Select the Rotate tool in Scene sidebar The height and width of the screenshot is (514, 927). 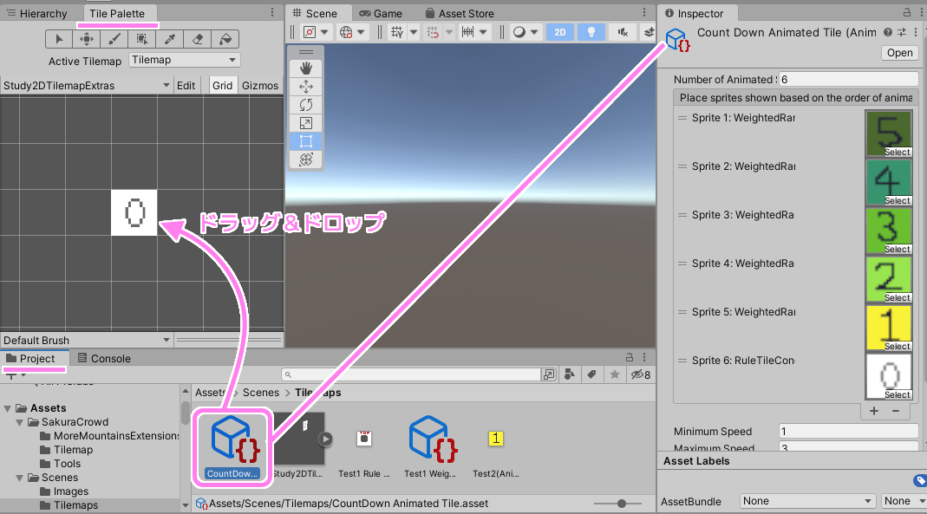305,104
